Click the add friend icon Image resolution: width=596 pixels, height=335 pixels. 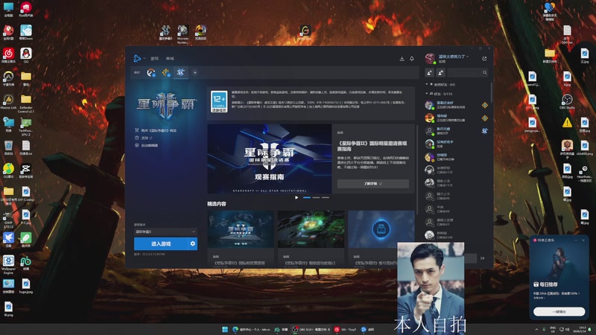tap(429, 72)
